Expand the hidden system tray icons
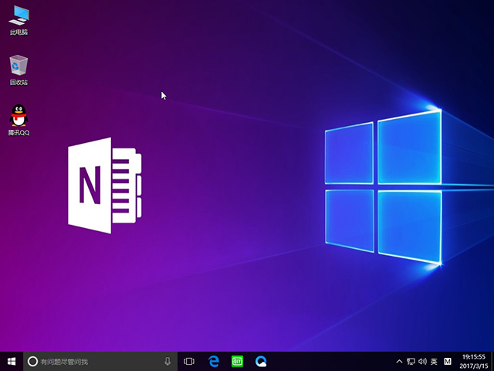The image size is (494, 371). pos(399,361)
